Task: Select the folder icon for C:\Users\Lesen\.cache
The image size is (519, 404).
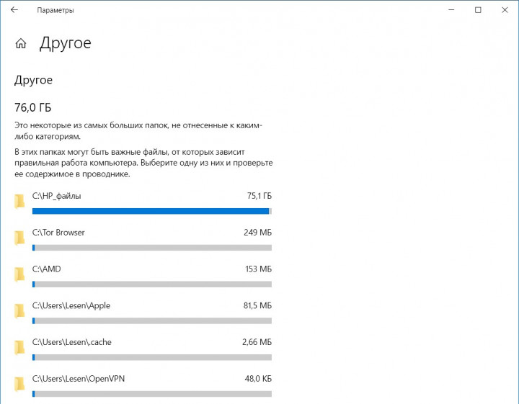Action: [x=19, y=347]
